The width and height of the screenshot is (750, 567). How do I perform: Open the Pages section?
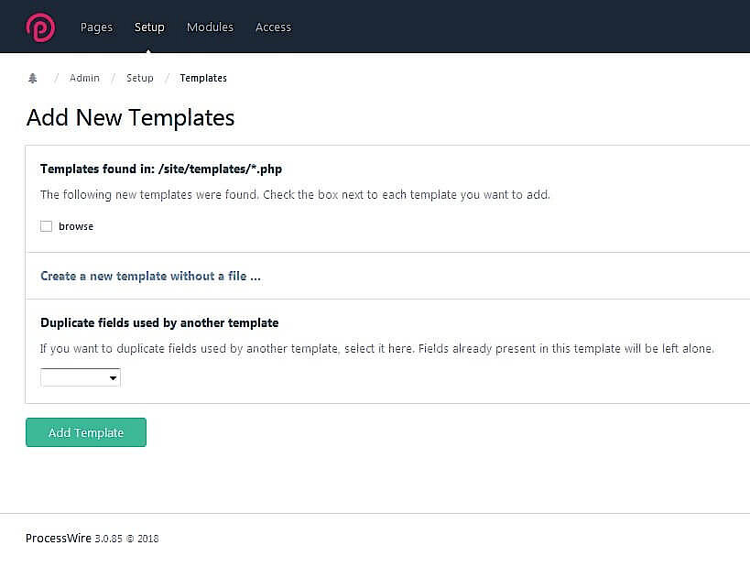96,27
